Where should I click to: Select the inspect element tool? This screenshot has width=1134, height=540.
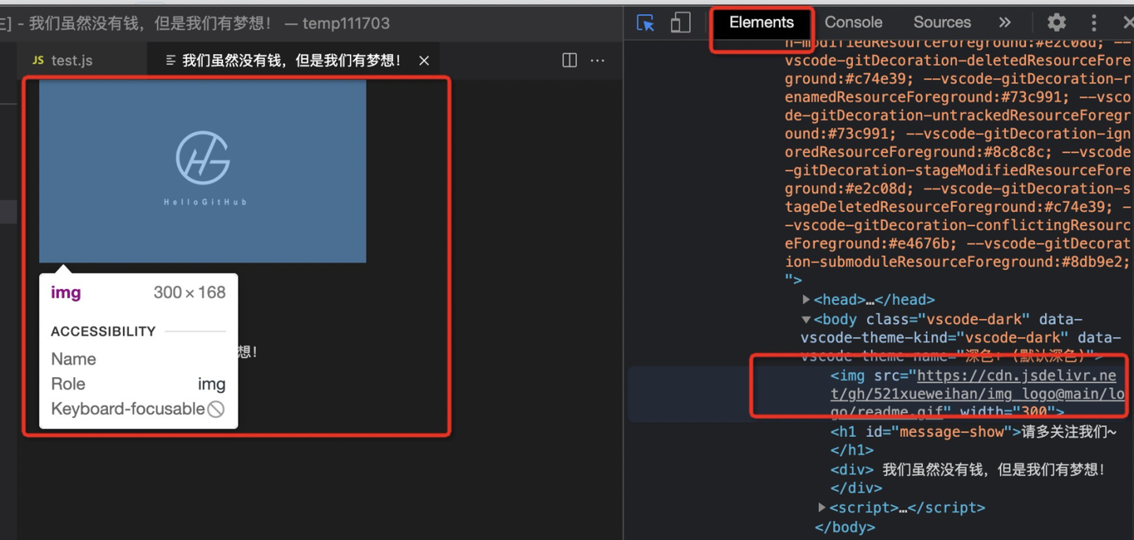point(644,22)
